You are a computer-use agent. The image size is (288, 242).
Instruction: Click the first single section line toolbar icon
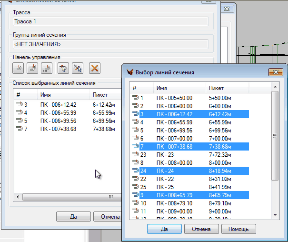pyautogui.click(x=19, y=68)
